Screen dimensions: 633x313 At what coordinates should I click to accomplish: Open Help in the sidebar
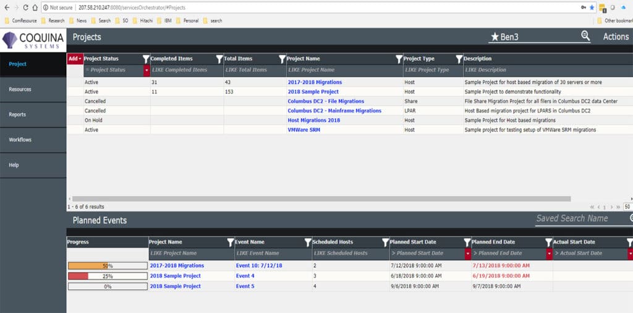point(33,165)
